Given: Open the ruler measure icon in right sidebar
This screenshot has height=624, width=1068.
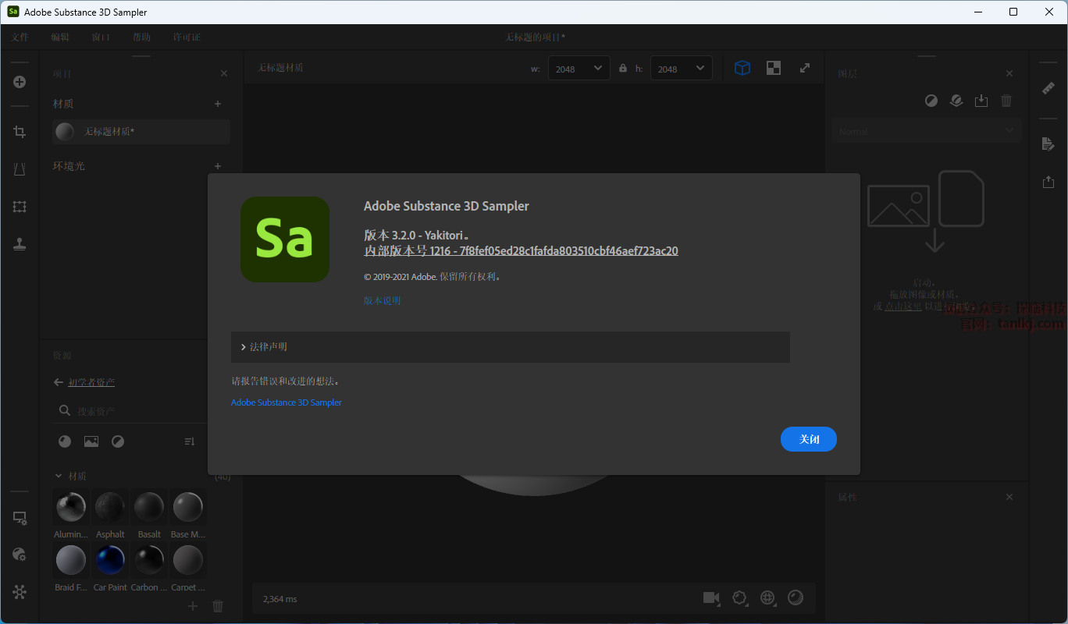Looking at the screenshot, I should pyautogui.click(x=1048, y=88).
